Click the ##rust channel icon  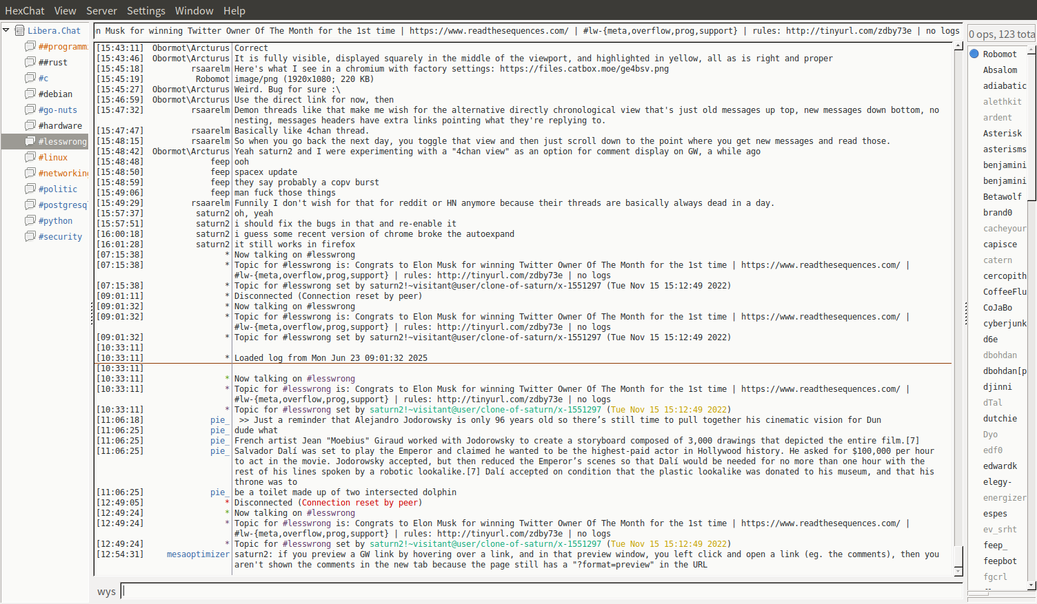(30, 62)
